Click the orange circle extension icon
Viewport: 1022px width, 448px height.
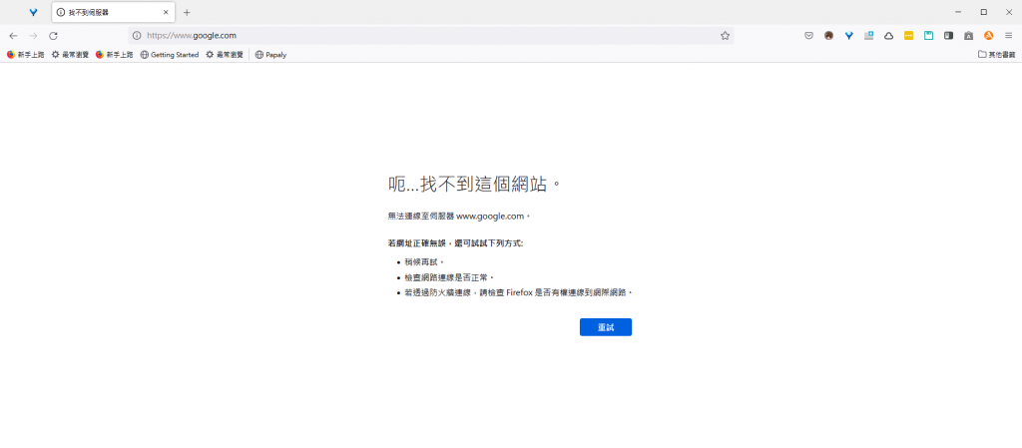989,36
